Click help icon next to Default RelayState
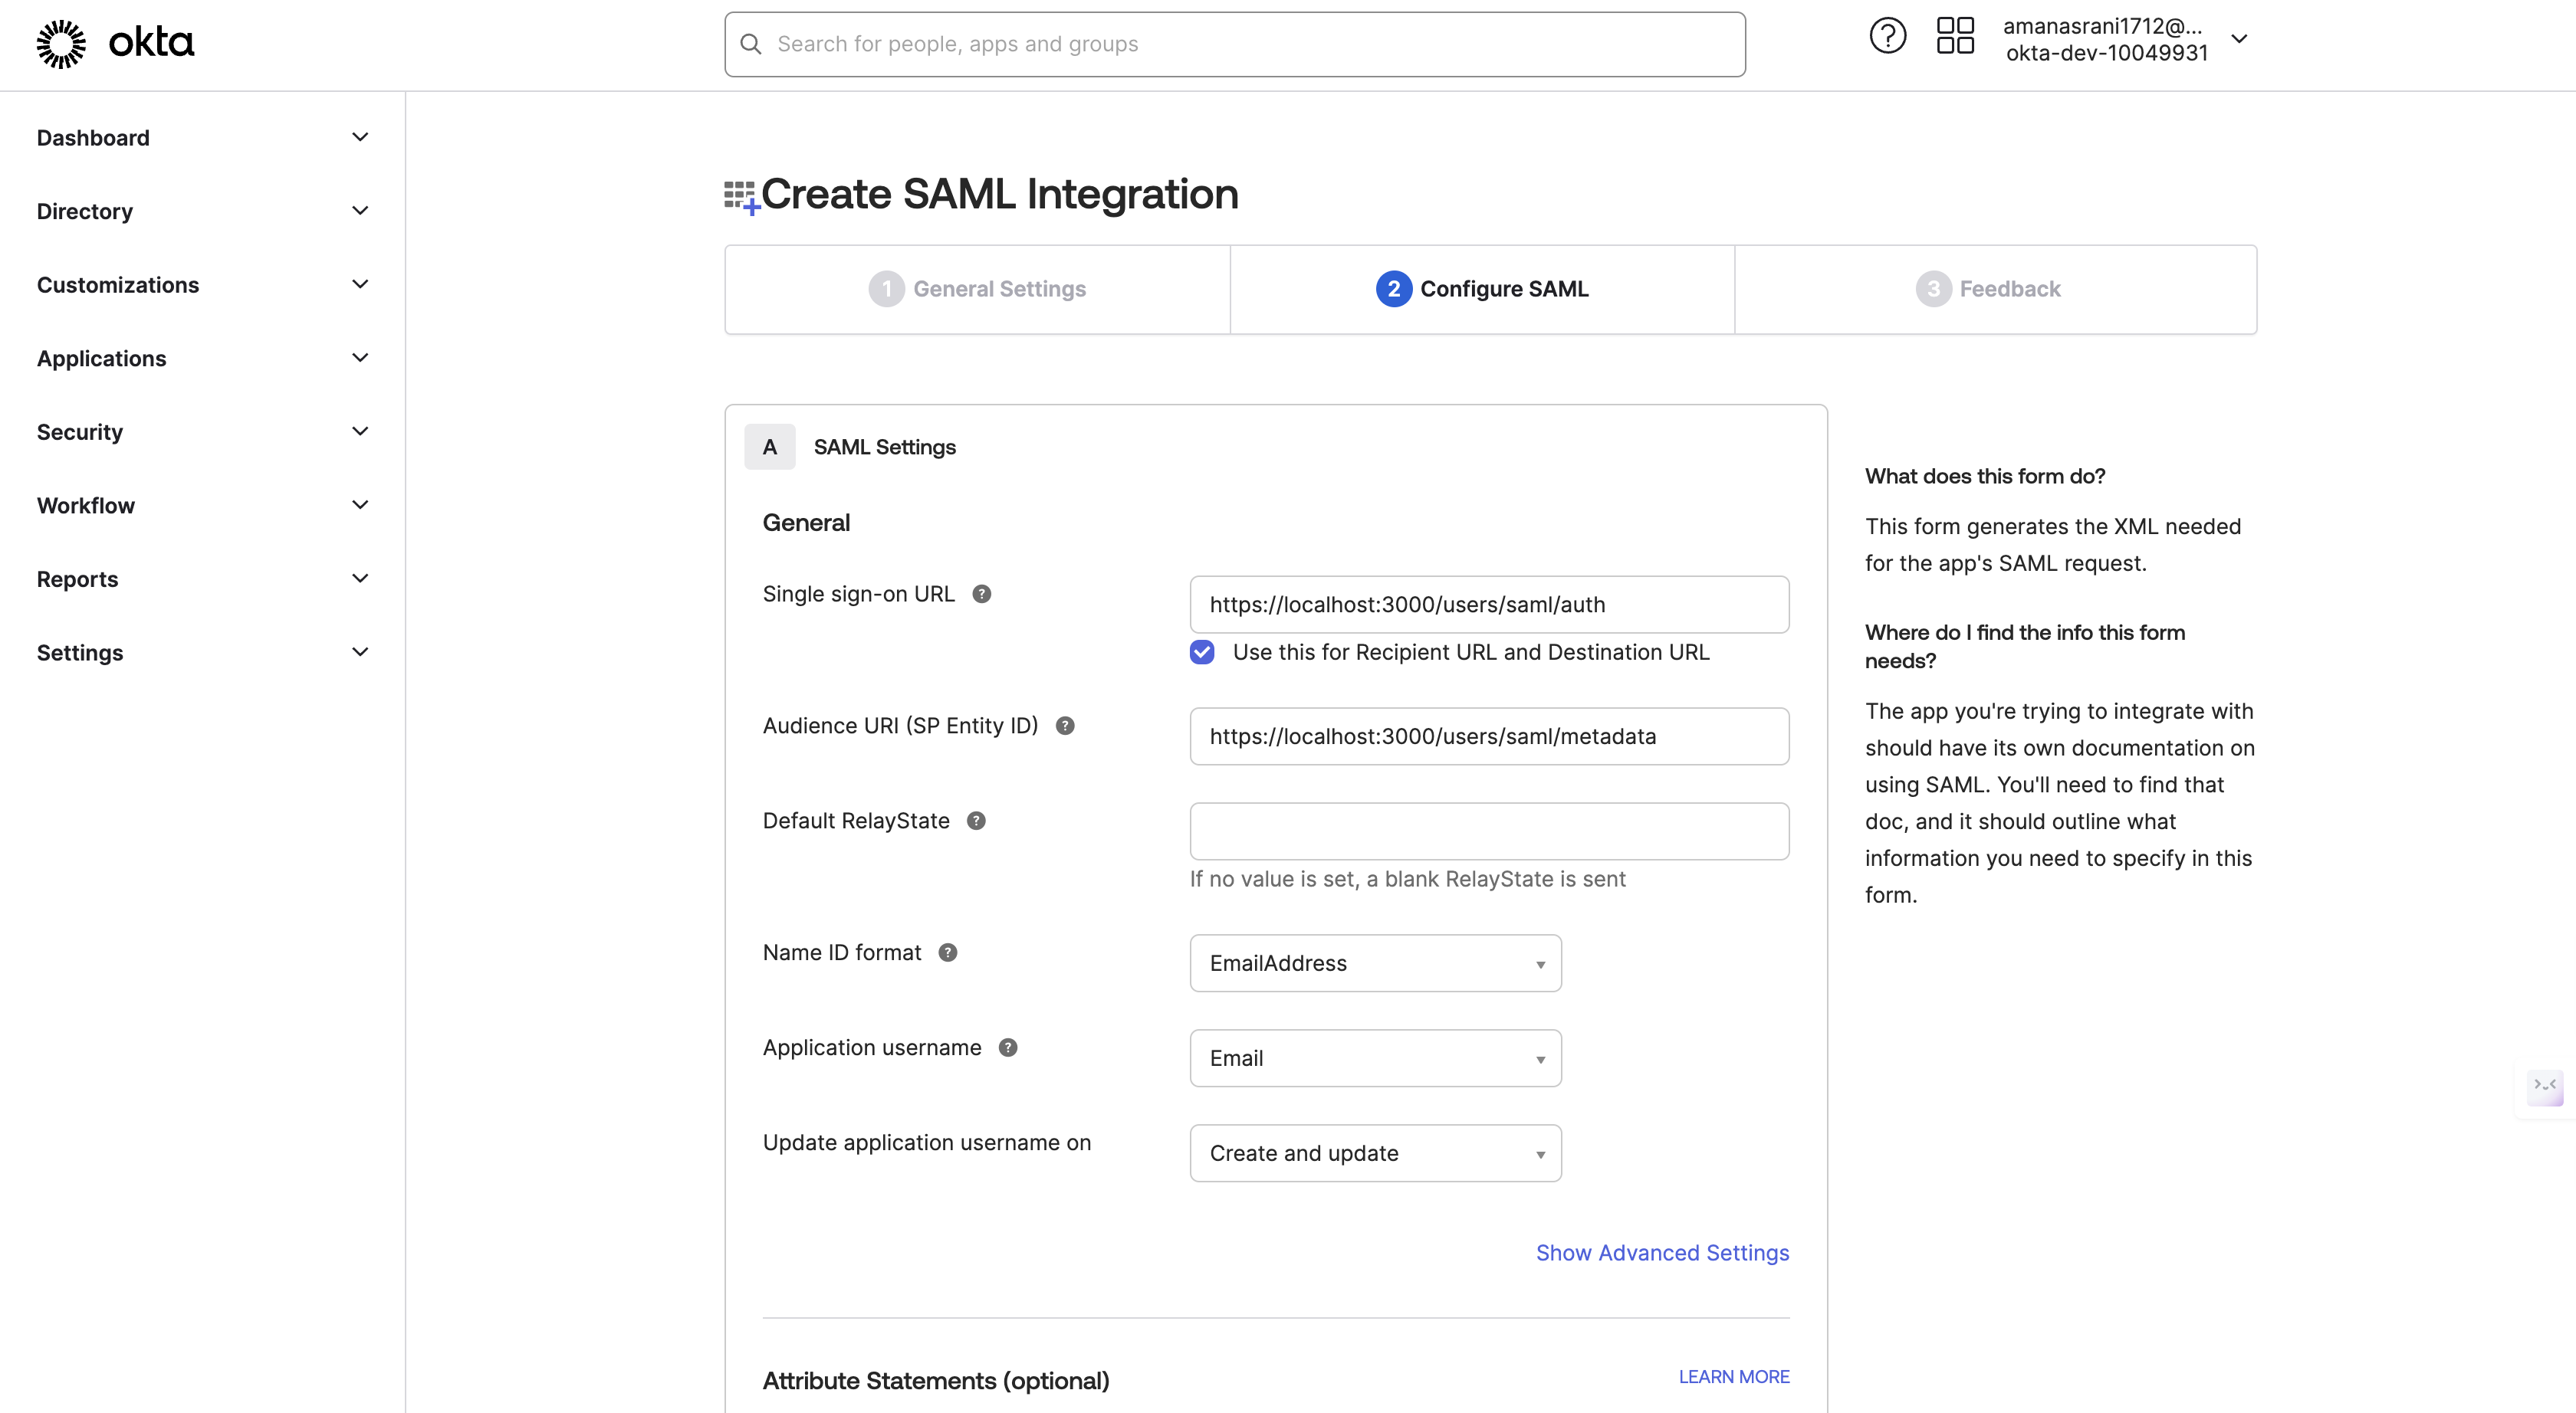This screenshot has width=2576, height=1413. 976,821
